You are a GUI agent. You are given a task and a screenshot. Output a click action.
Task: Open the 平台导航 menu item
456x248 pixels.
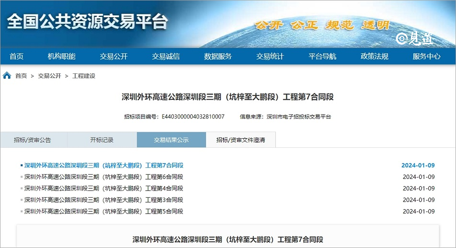(x=322, y=57)
